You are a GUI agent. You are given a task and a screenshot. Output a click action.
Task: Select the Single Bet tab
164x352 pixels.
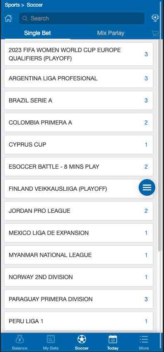click(x=37, y=33)
